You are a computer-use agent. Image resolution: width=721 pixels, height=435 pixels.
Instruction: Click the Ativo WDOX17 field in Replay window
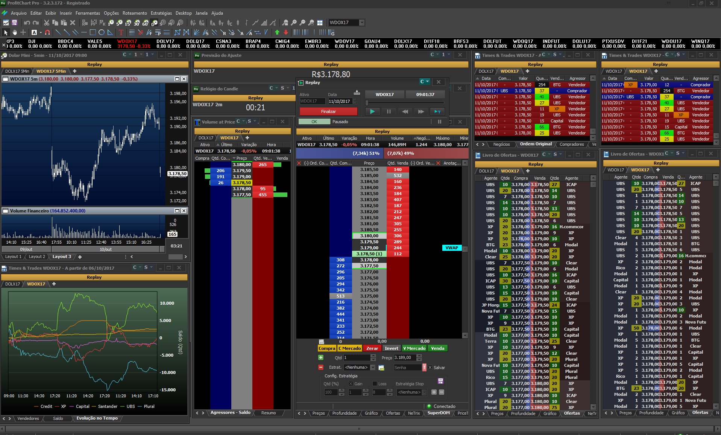tap(312, 101)
